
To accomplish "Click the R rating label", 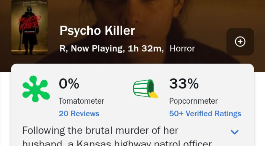I will (62, 49).
